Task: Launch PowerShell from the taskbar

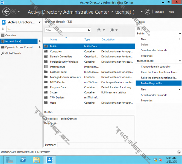Action: [23, 160]
